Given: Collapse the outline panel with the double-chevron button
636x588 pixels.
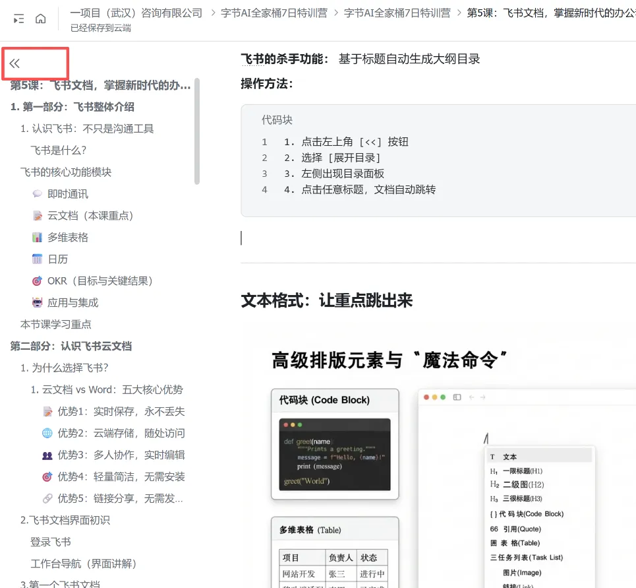Looking at the screenshot, I should (14, 63).
